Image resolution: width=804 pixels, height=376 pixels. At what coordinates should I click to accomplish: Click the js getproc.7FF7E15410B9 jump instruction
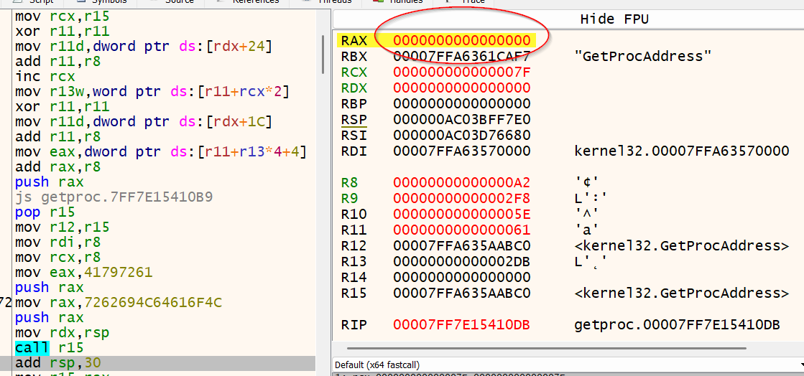113,197
